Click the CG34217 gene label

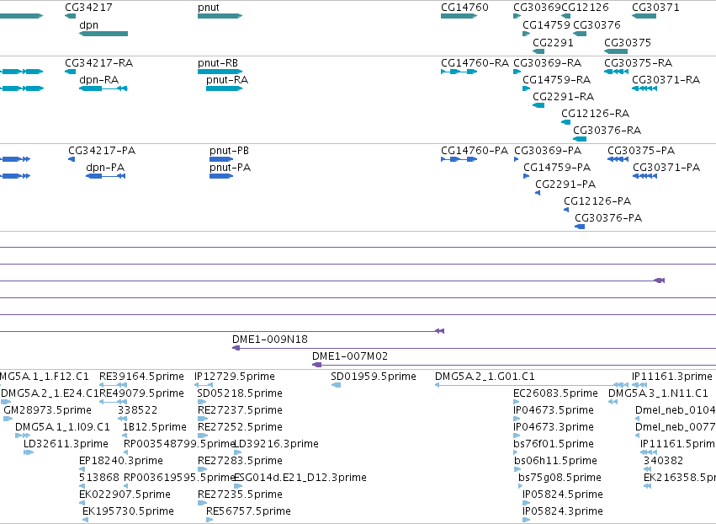tap(88, 8)
